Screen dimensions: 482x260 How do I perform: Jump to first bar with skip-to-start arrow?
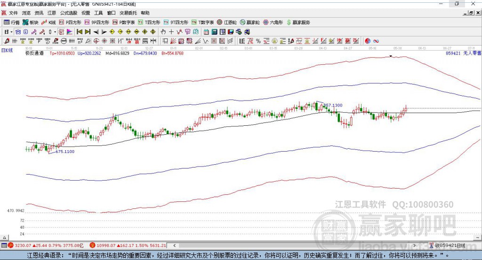tap(79, 31)
